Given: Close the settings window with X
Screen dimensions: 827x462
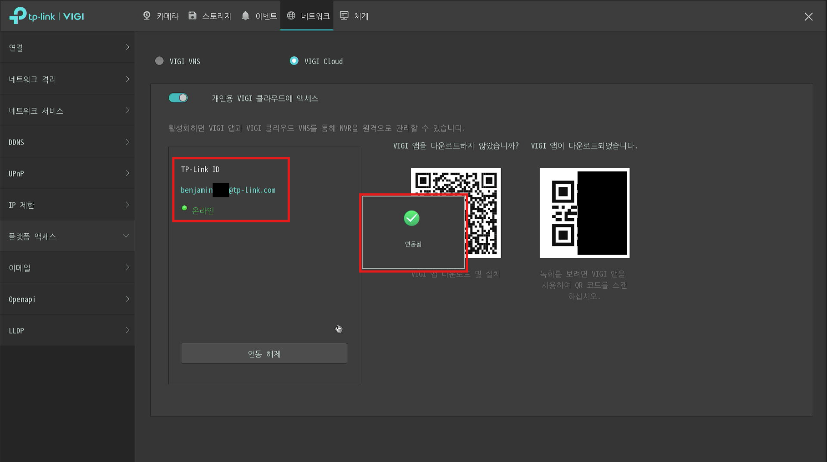Looking at the screenshot, I should point(808,17).
